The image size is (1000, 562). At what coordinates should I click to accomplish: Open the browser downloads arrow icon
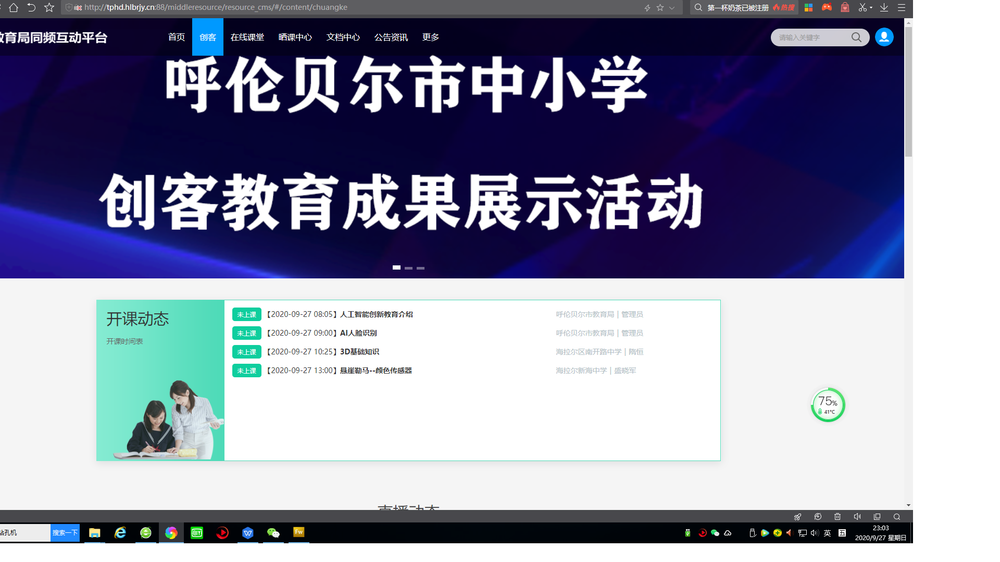click(884, 7)
